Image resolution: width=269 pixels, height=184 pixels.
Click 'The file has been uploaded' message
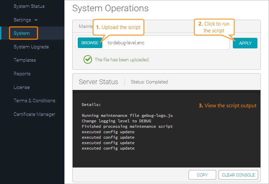[122, 60]
